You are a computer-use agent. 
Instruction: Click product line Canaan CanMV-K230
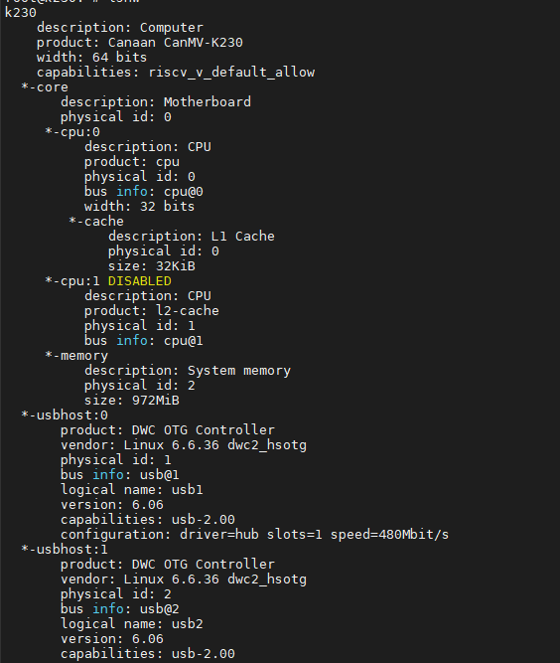pos(139,43)
